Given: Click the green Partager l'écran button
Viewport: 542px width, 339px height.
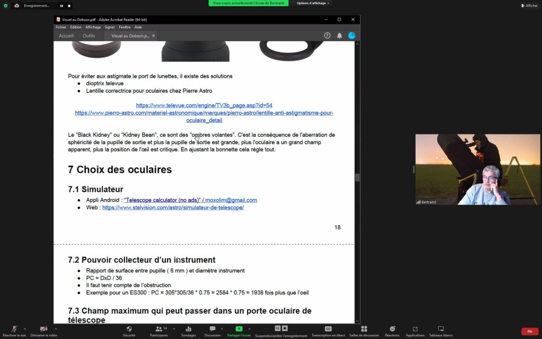Looking at the screenshot, I should pos(239,331).
